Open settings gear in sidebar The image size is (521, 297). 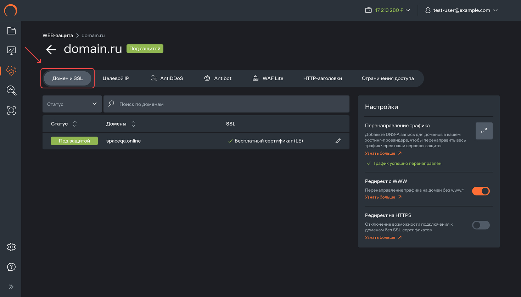[11, 247]
